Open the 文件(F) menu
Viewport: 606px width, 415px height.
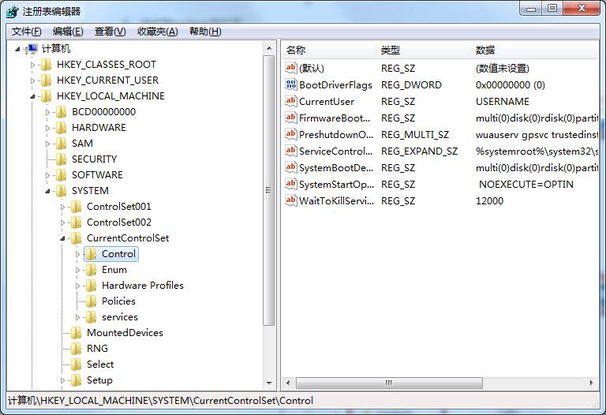[x=27, y=32]
